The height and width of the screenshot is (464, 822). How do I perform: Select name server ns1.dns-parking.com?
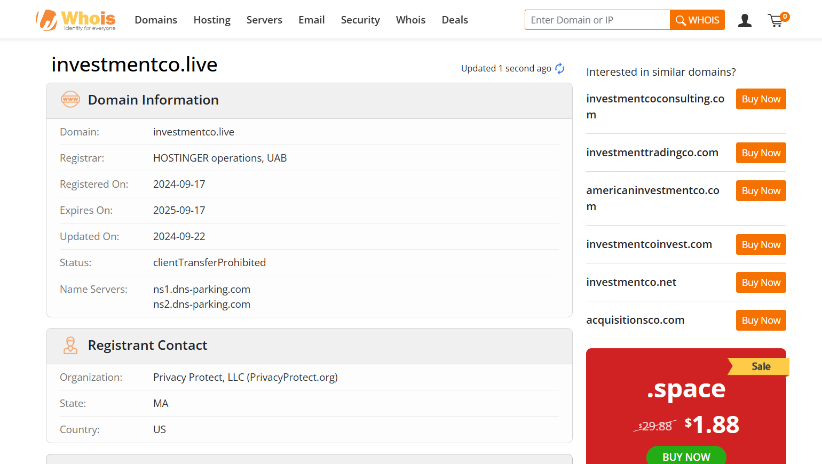coord(202,289)
